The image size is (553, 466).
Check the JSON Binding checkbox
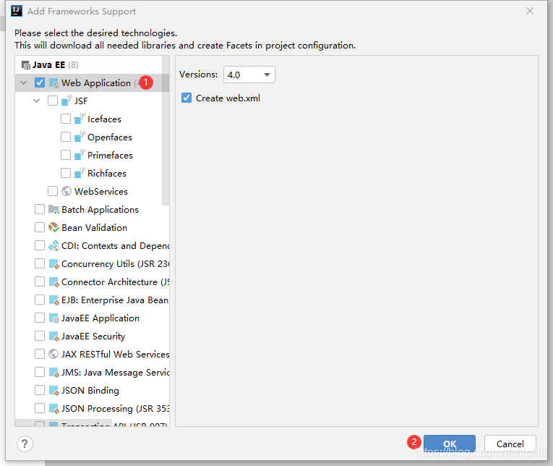(40, 390)
